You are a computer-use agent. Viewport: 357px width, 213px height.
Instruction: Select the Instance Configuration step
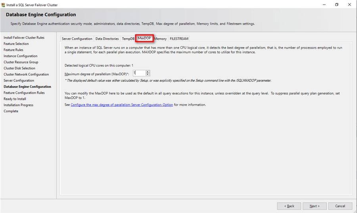(x=21, y=56)
